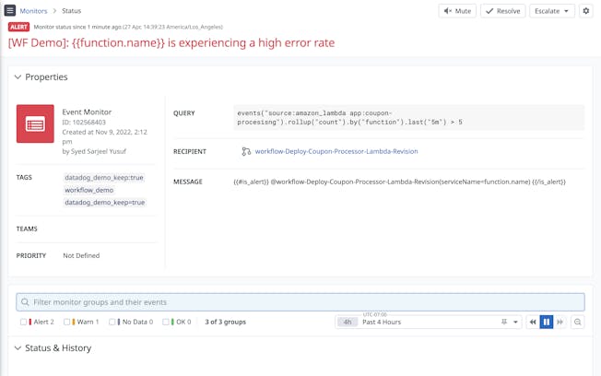
Task: Select the datadog_demo_keep:true tag
Action: coord(104,178)
